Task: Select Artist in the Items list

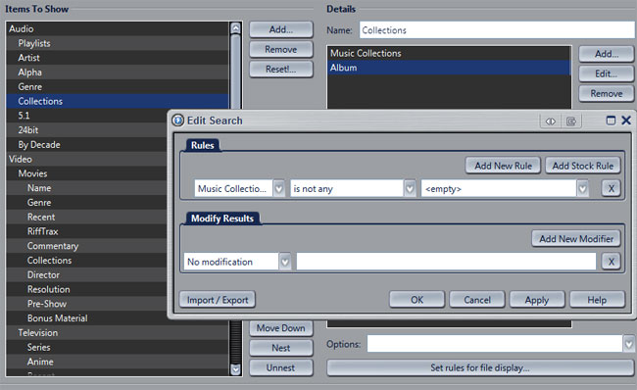Action: click(118, 58)
